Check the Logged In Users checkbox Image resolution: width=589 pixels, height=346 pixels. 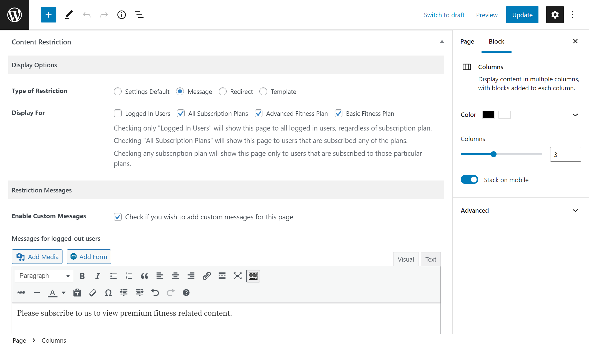118,113
